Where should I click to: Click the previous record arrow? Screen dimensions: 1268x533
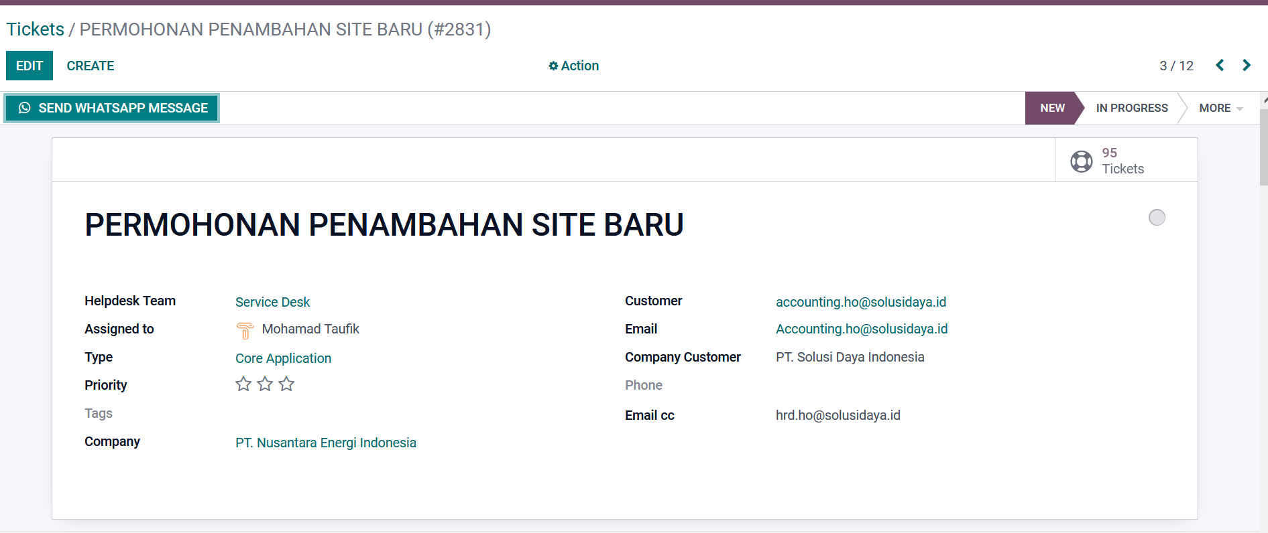pos(1220,66)
